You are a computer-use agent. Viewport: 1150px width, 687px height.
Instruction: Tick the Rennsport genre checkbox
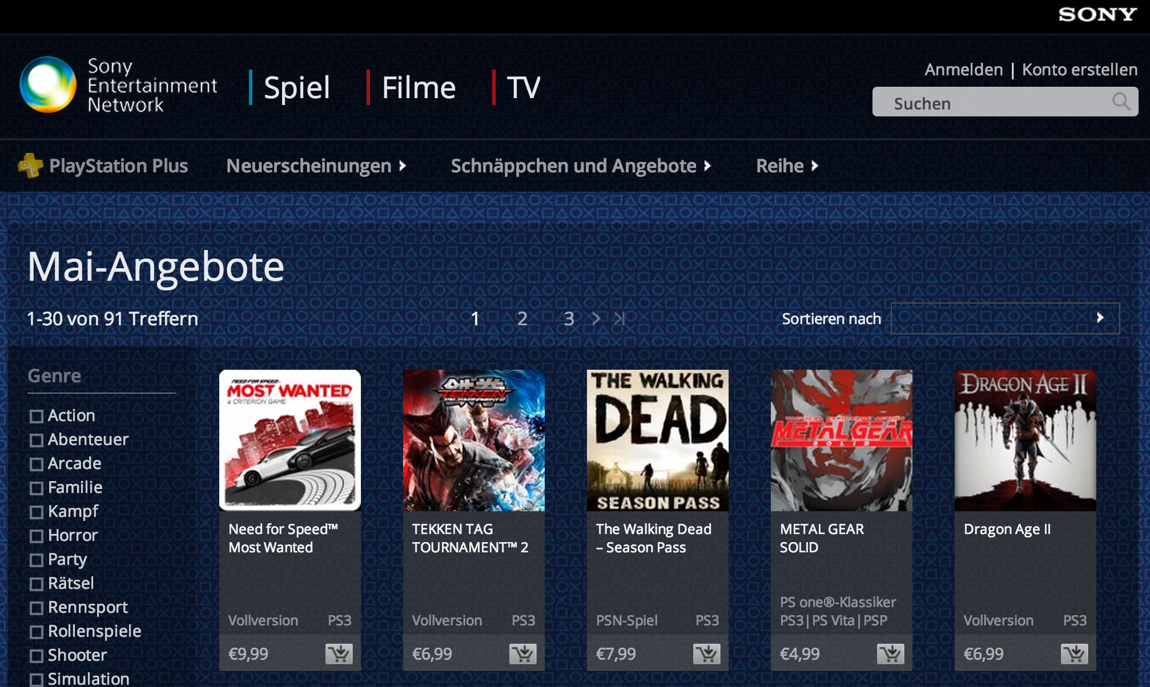(37, 608)
